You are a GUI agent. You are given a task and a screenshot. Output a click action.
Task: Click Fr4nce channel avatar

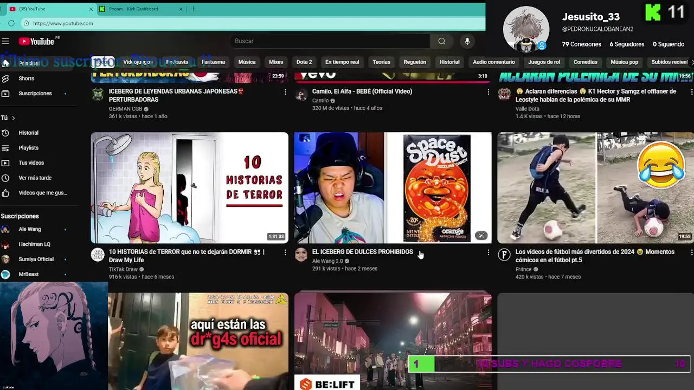504,255
